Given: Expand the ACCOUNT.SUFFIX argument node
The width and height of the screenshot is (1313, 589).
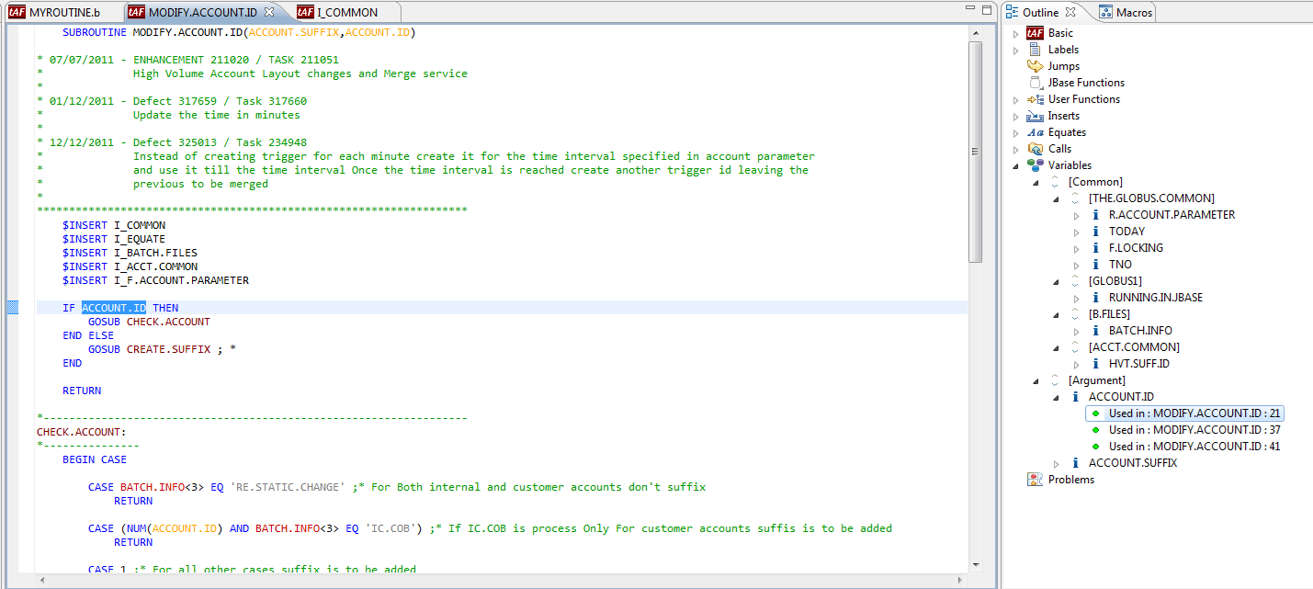Looking at the screenshot, I should 1057,463.
